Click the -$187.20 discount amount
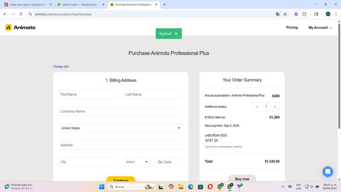 tap(211, 140)
